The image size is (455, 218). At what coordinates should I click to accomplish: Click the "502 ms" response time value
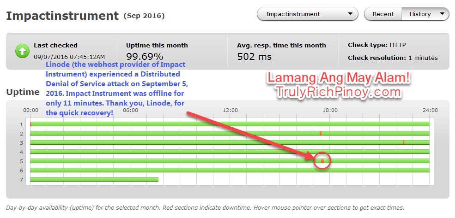pos(254,56)
